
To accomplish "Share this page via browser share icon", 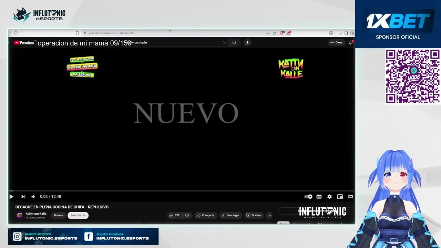I will click(x=275, y=33).
